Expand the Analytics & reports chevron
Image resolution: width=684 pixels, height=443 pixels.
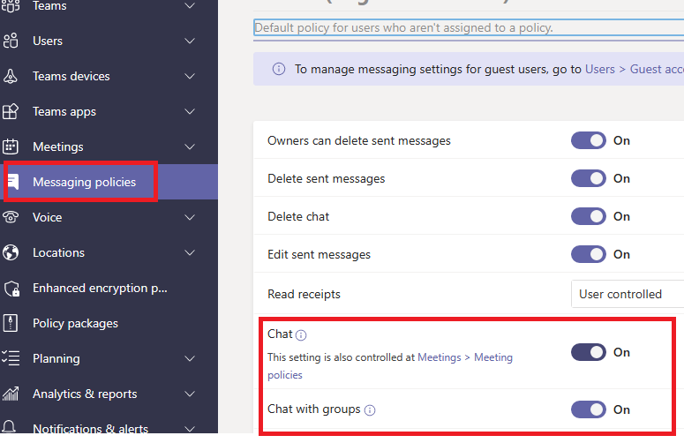tap(190, 394)
